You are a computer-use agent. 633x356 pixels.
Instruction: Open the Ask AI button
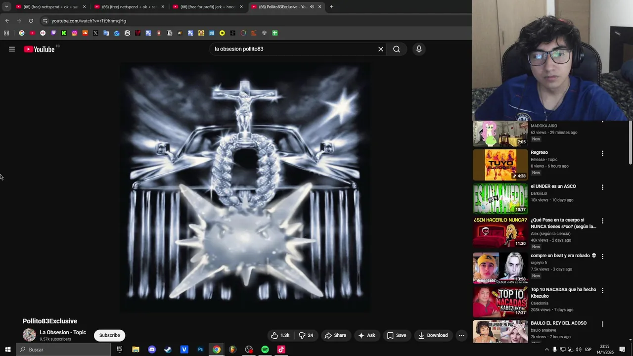point(366,335)
